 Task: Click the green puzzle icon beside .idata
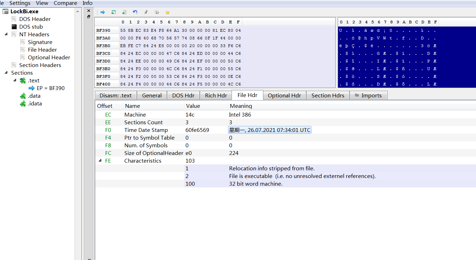pos(23,104)
